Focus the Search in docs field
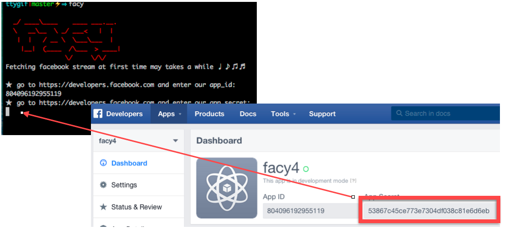 click(x=446, y=113)
